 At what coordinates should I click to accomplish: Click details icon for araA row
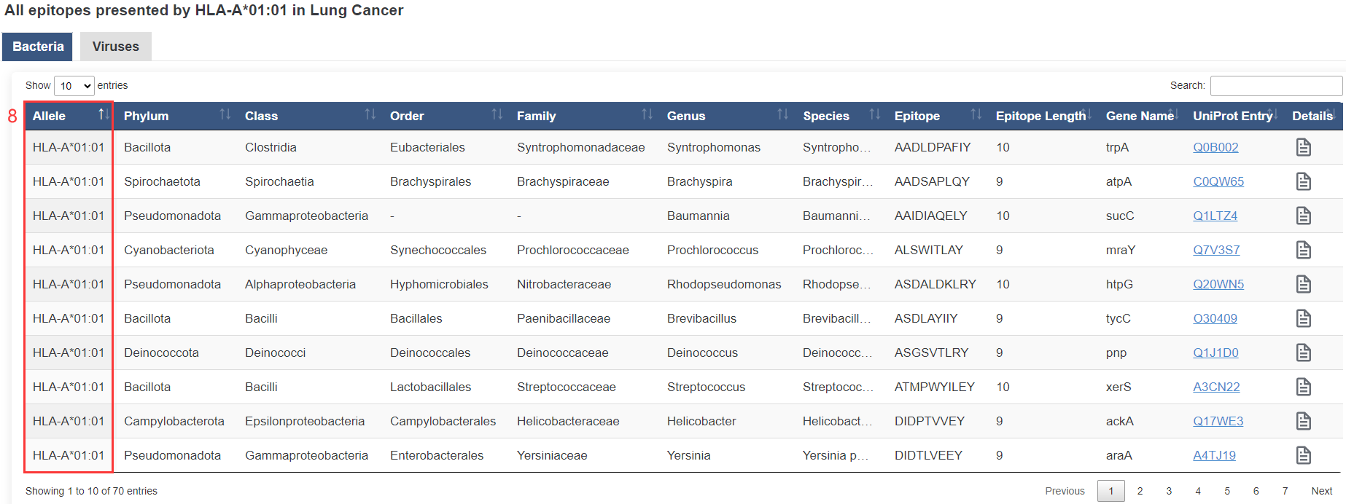click(1303, 455)
